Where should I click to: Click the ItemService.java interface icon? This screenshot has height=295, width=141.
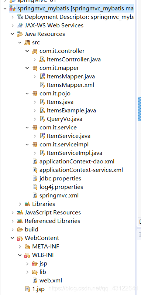pyautogui.click(x=42, y=136)
